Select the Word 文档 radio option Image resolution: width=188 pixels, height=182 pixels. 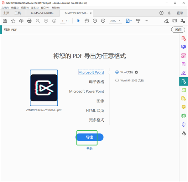pyautogui.click(x=117, y=72)
